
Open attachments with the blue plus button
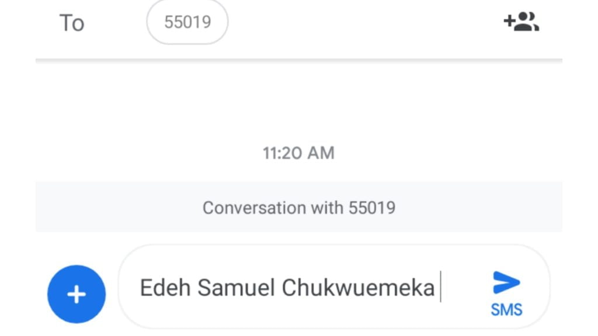[76, 295]
